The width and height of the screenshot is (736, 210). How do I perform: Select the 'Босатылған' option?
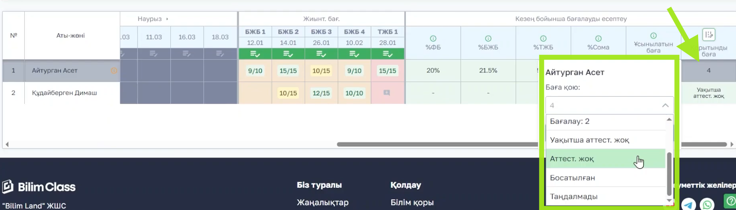572,178
